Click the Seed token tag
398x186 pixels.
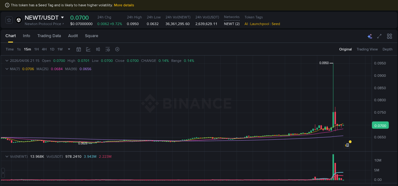(276, 24)
